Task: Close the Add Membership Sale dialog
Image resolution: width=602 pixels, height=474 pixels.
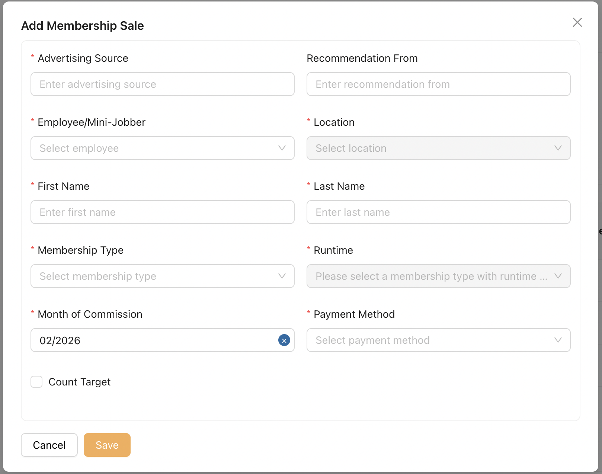Action: tap(577, 22)
